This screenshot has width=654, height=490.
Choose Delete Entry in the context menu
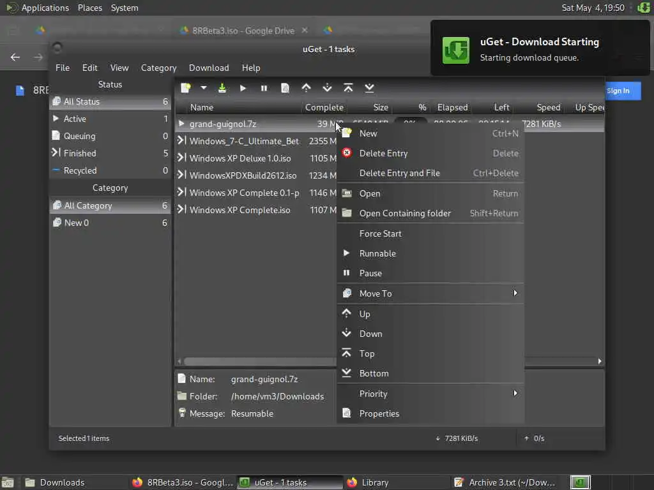click(x=430, y=153)
